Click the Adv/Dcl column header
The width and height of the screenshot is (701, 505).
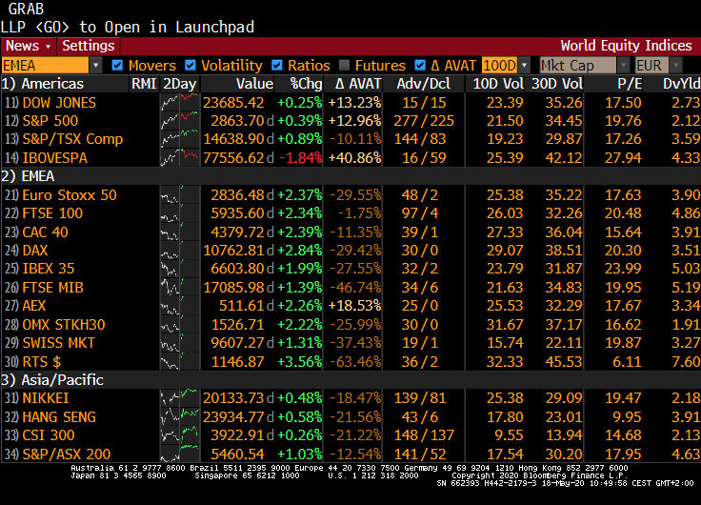point(424,84)
